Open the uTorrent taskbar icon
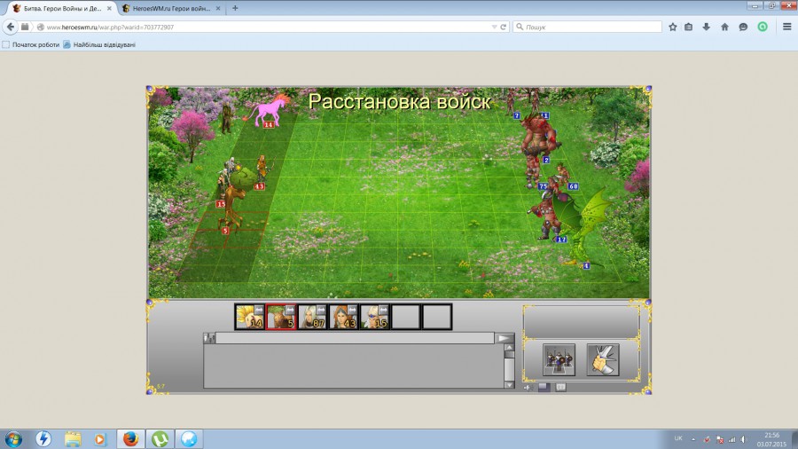Viewport: 798px width, 449px height. pyautogui.click(x=160, y=439)
